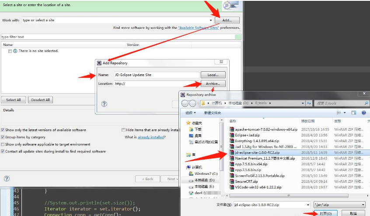370x216 pixels.
Task: Select local disk (E:) in sidebar
Action: tap(202, 187)
